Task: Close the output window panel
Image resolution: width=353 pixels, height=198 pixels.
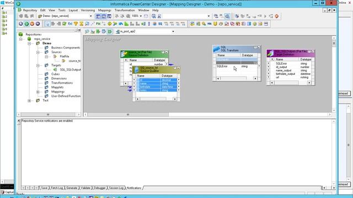Action: click(x=19, y=121)
